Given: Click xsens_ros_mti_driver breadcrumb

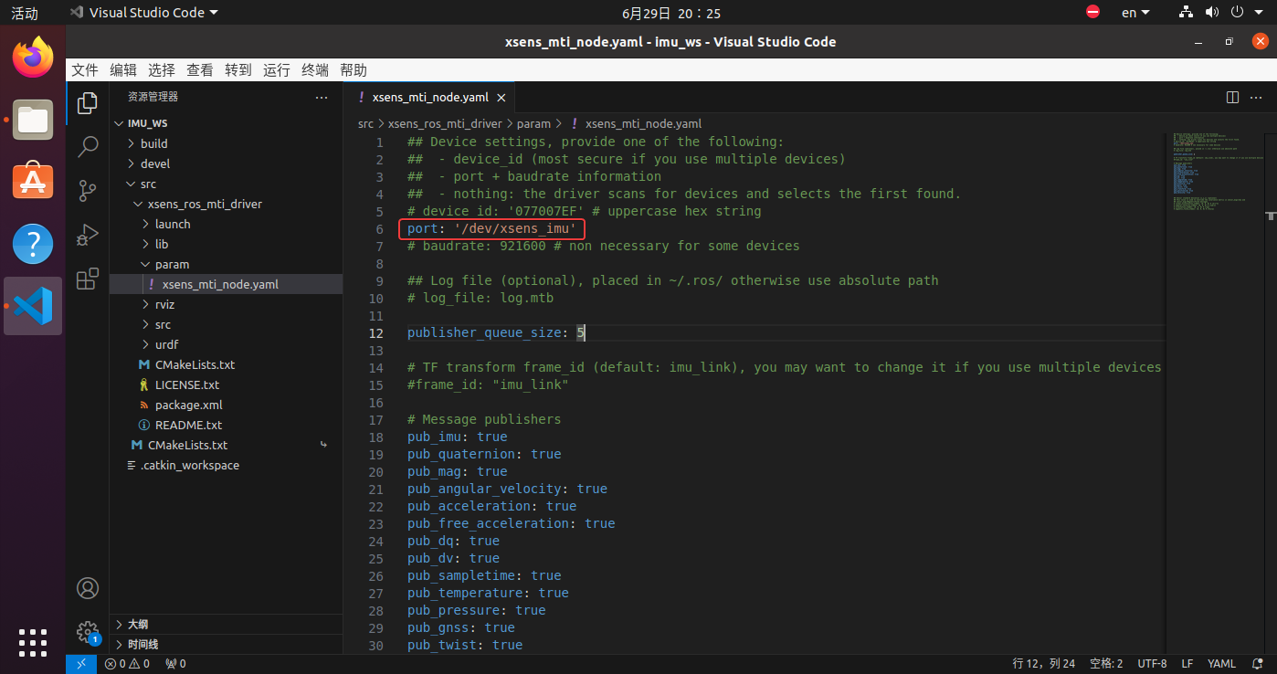Looking at the screenshot, I should (445, 123).
